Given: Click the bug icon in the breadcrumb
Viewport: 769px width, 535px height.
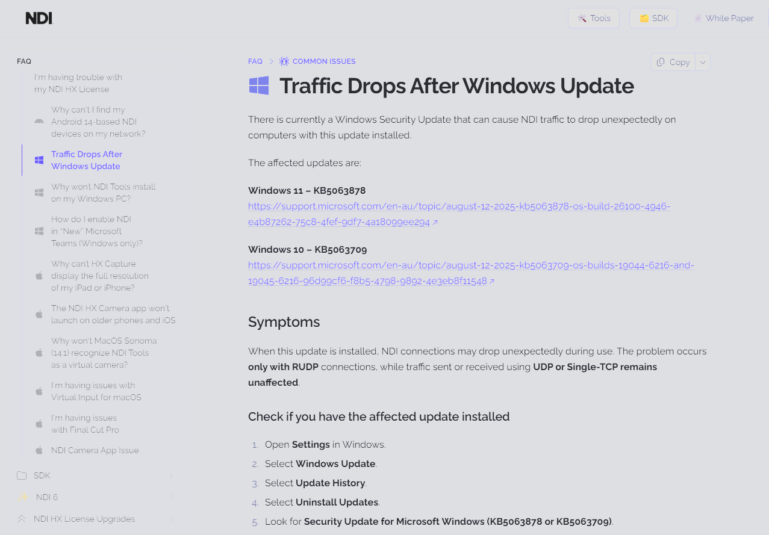Looking at the screenshot, I should pyautogui.click(x=284, y=61).
